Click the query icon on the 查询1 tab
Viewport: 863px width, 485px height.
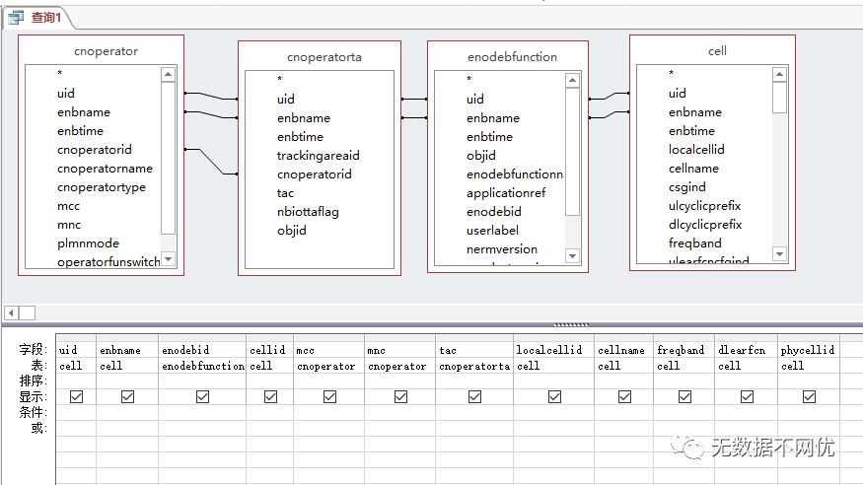(x=16, y=18)
